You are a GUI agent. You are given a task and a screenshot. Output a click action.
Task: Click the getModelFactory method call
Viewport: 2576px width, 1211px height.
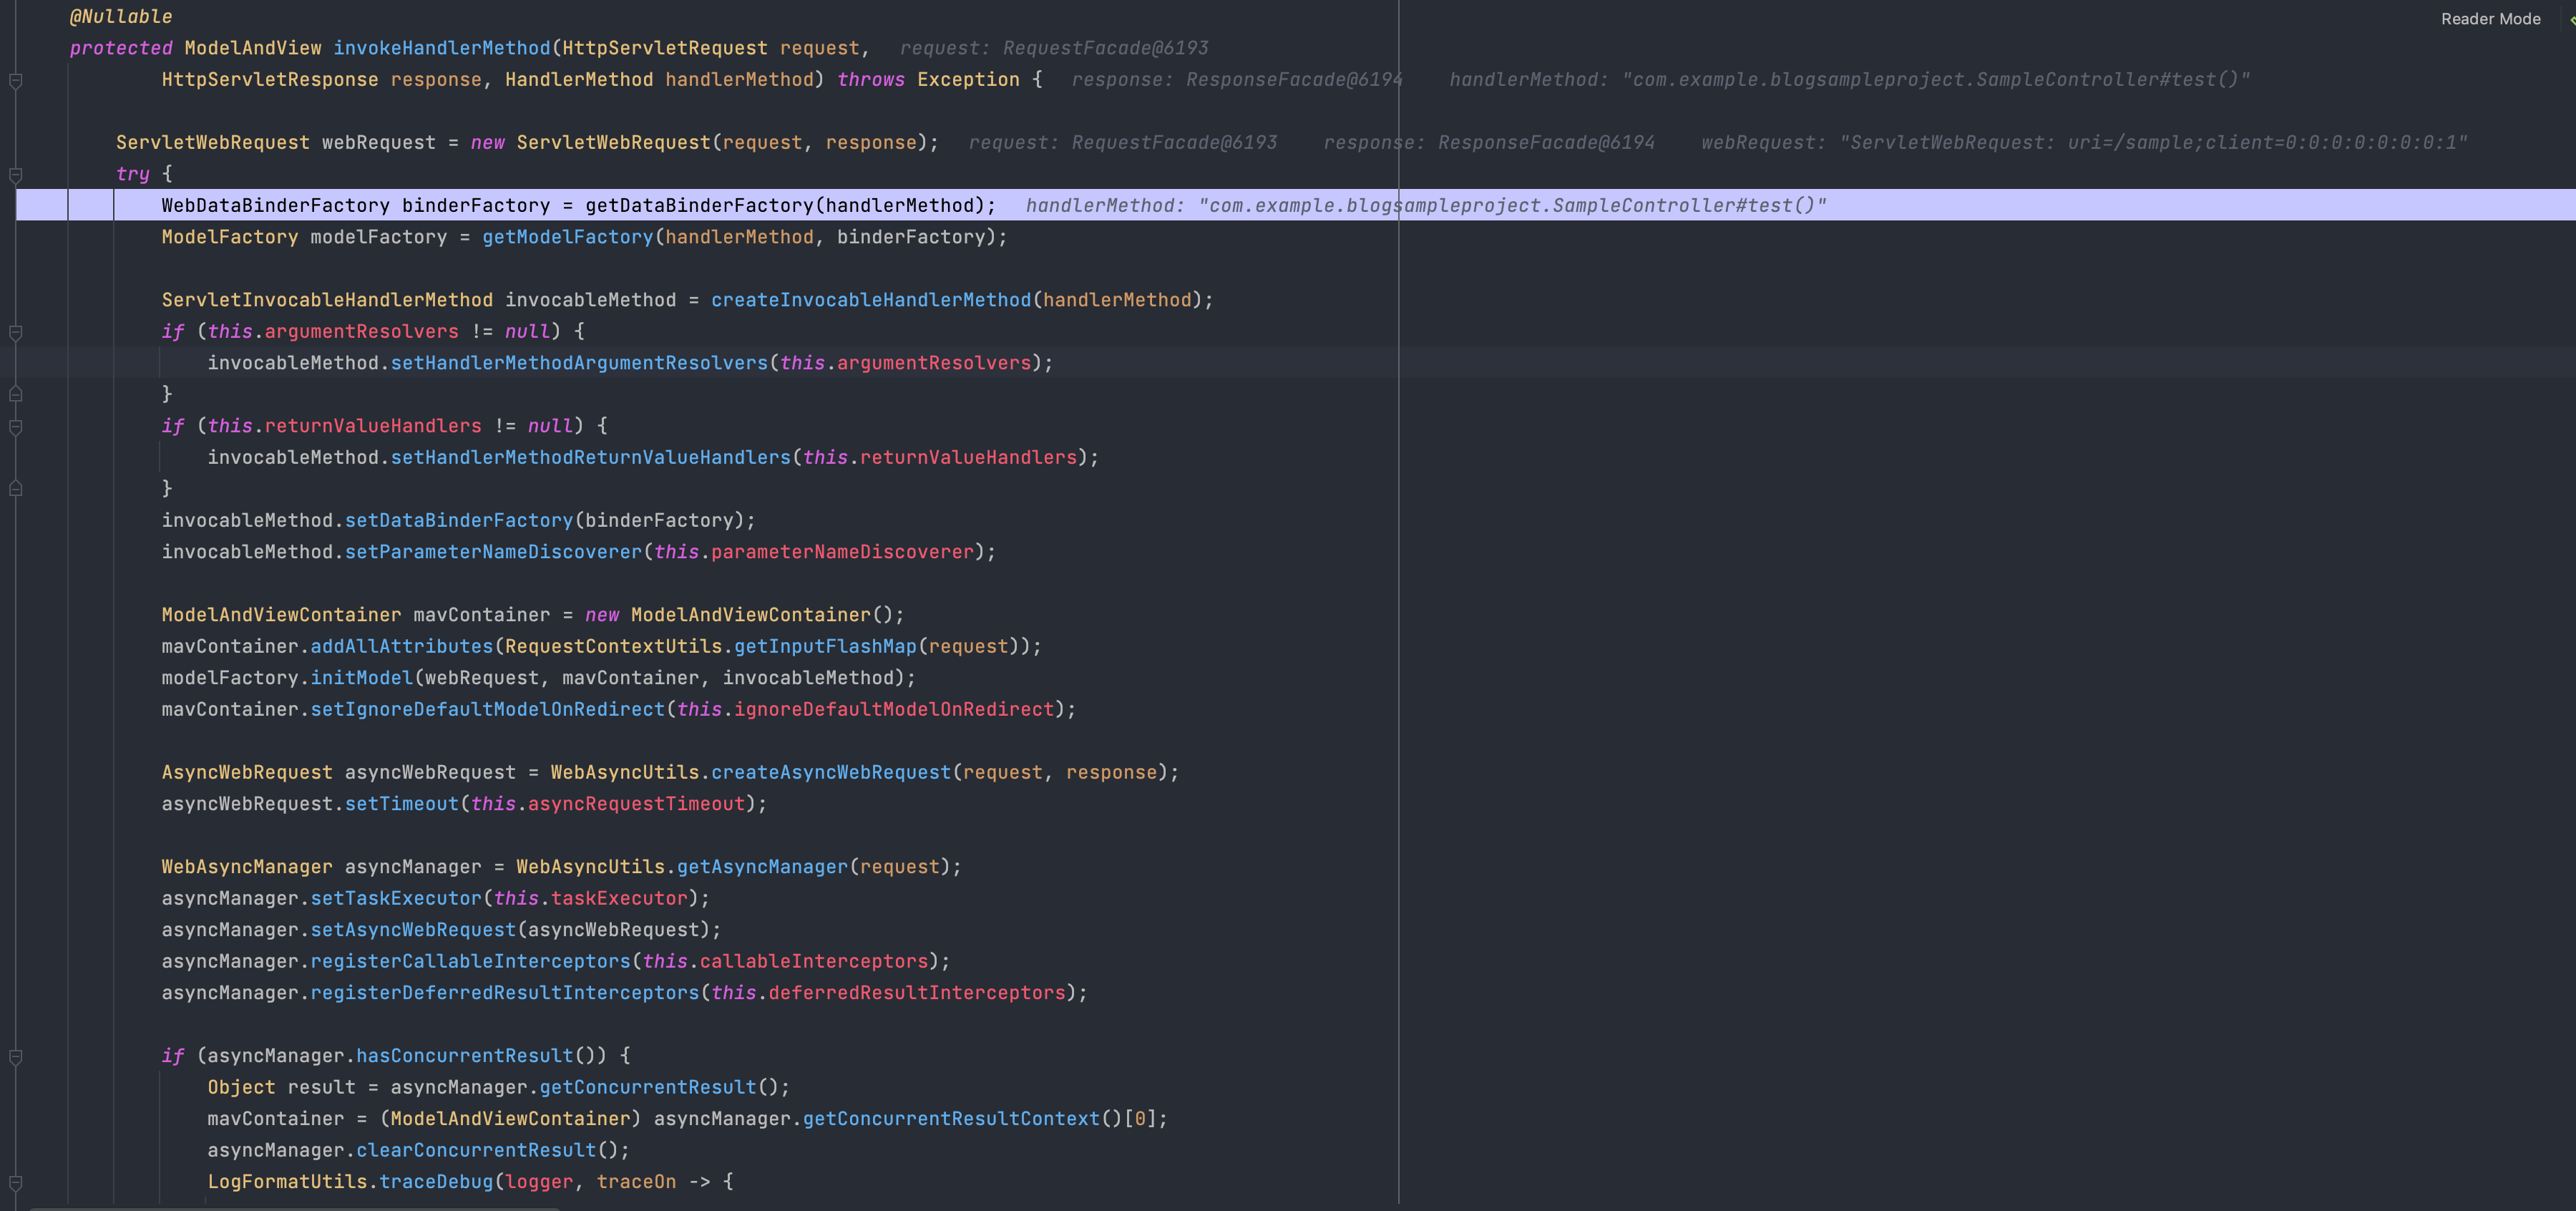tap(567, 237)
